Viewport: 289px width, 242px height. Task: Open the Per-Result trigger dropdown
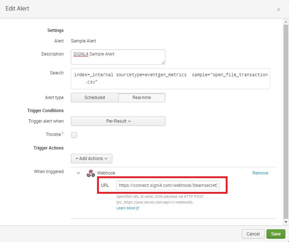coord(118,121)
